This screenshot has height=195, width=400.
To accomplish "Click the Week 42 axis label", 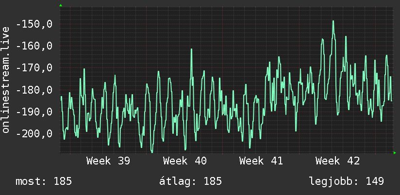I will [x=337, y=161].
